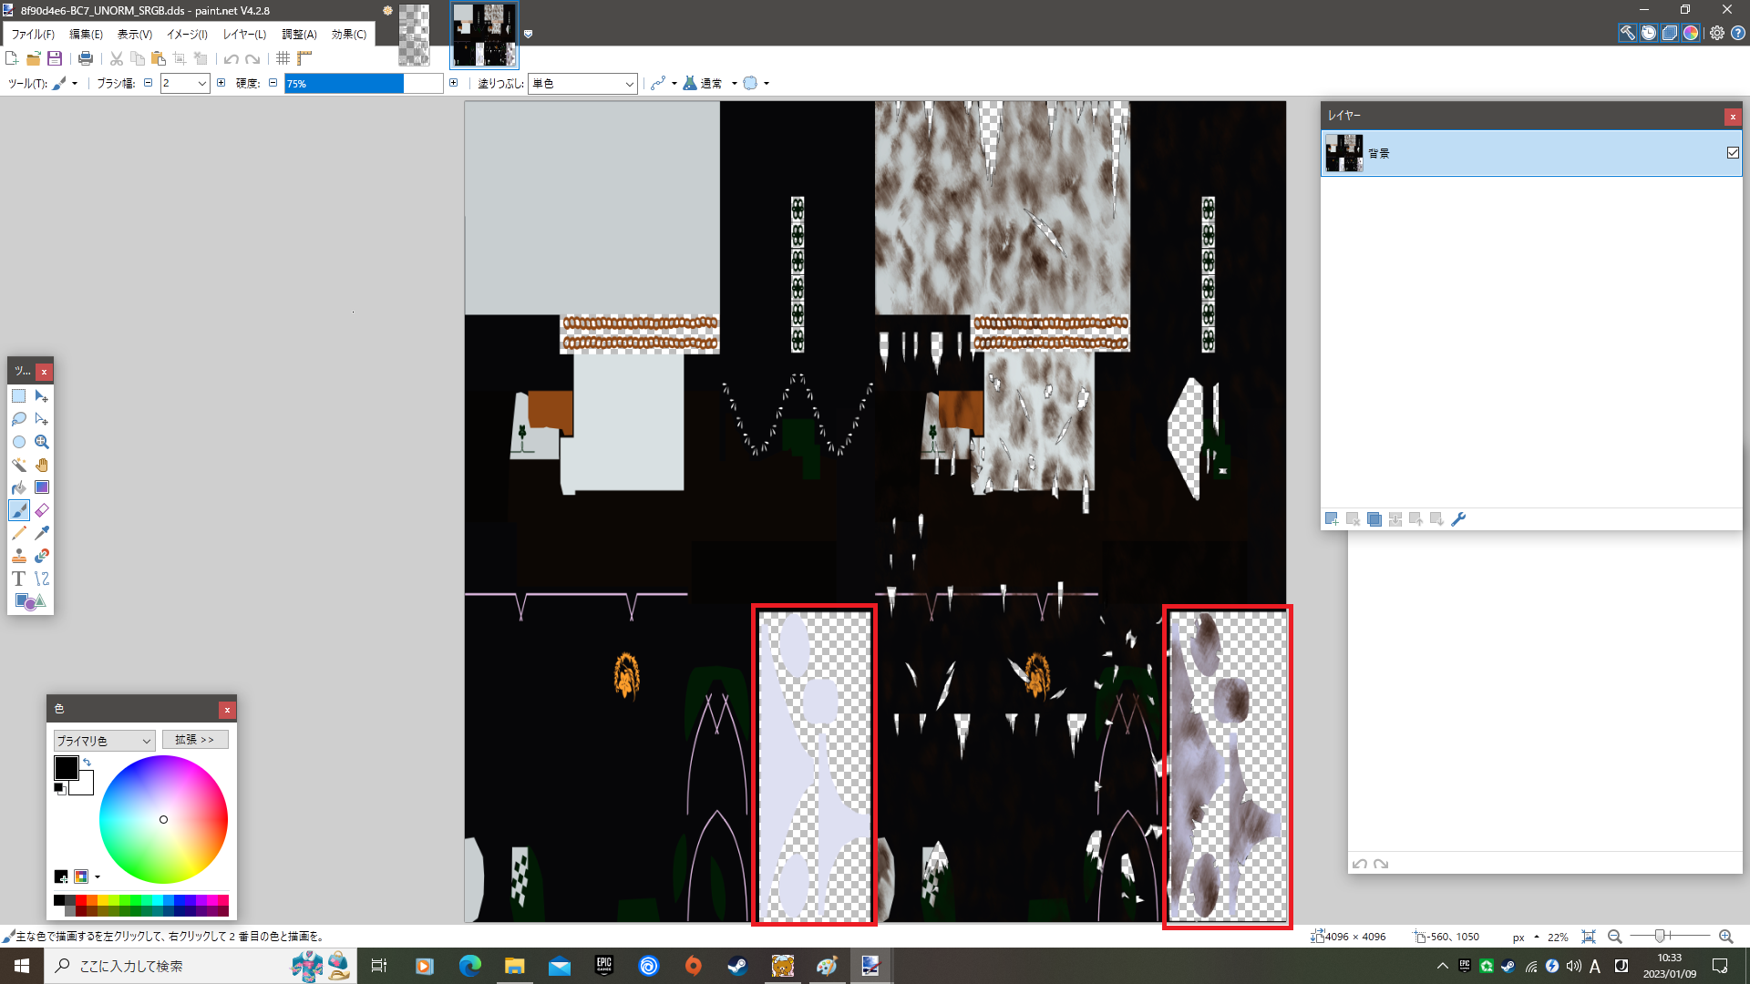Image resolution: width=1750 pixels, height=984 pixels.
Task: Select the Lasso Select tool
Action: (x=18, y=419)
